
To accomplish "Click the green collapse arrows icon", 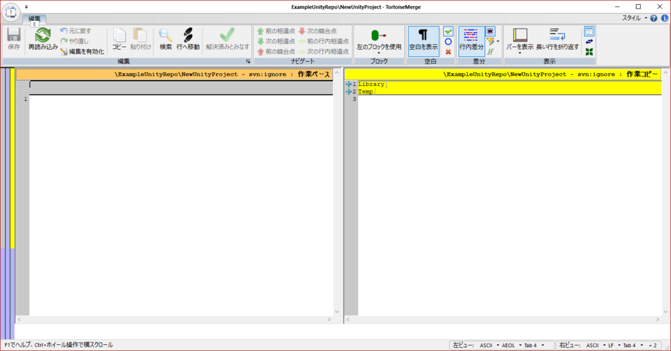I will pyautogui.click(x=589, y=52).
